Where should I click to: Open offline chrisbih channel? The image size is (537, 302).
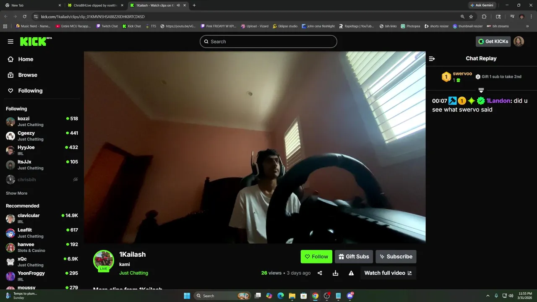point(42,180)
